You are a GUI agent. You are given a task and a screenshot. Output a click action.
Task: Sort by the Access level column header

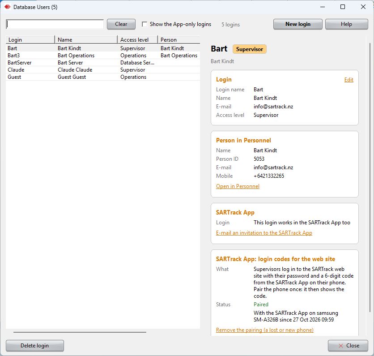point(138,40)
